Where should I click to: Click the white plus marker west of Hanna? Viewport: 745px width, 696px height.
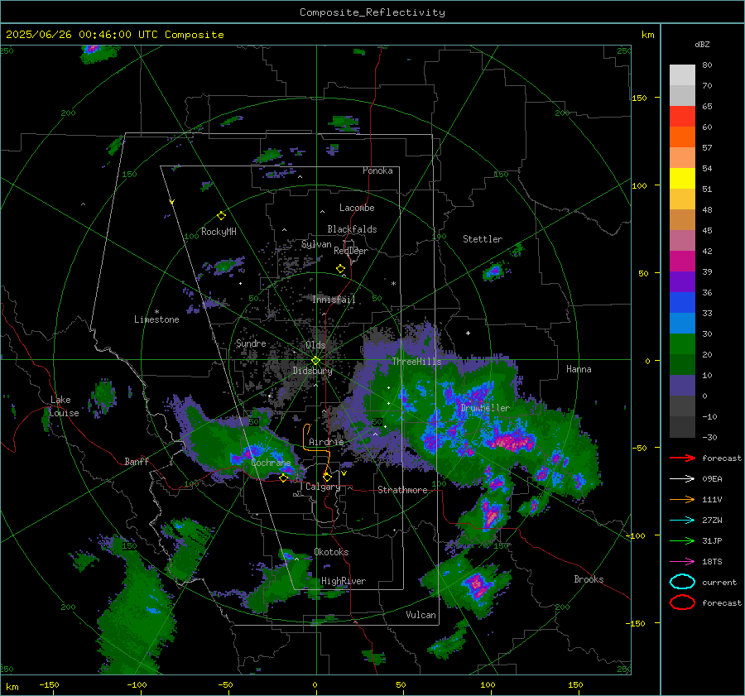tap(468, 333)
